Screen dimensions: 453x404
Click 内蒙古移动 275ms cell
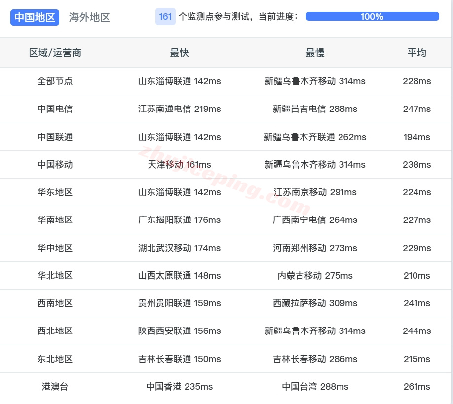[x=315, y=275]
